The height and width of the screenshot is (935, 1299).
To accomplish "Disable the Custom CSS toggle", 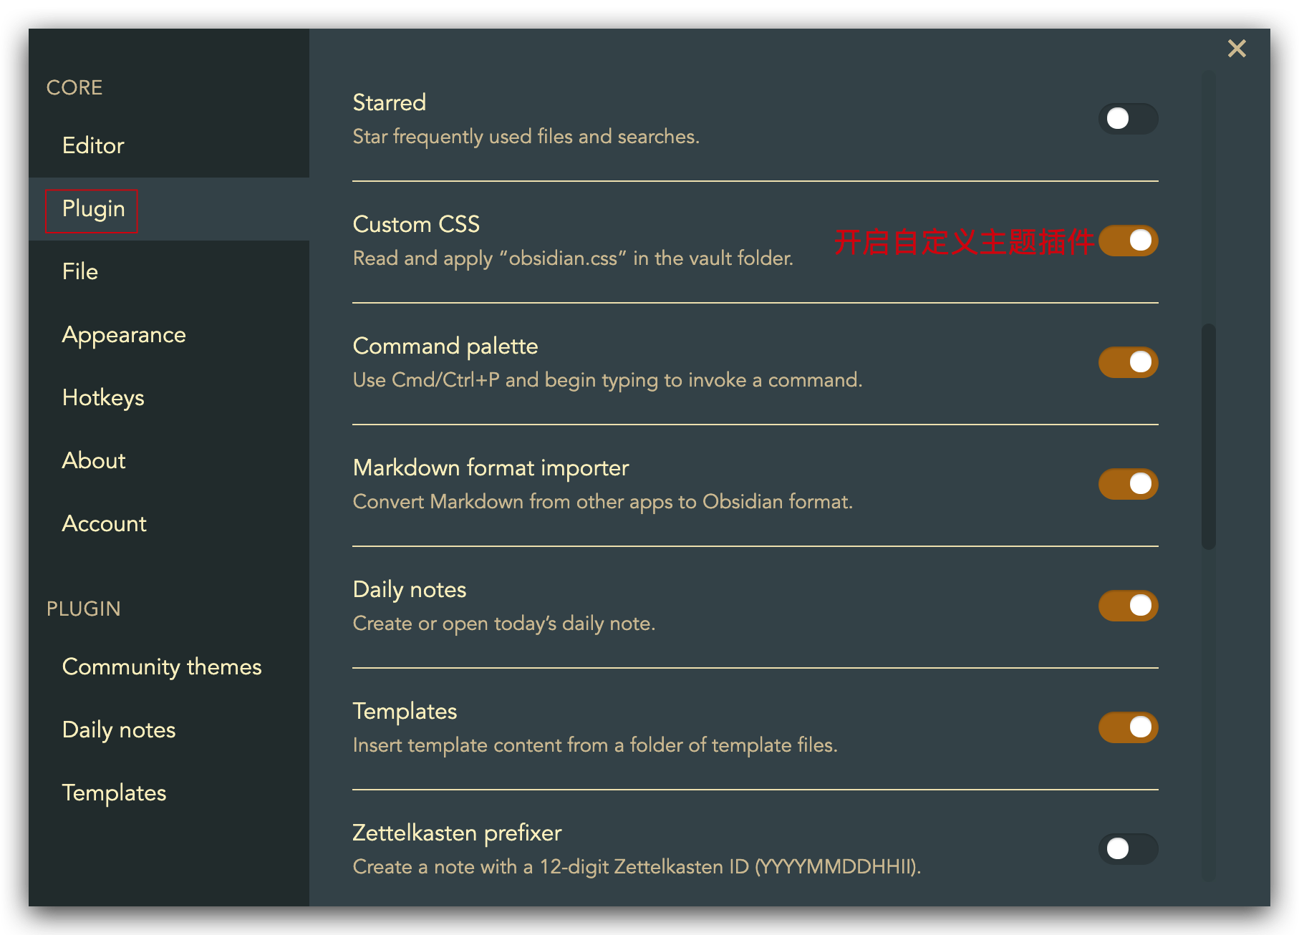I will click(x=1128, y=241).
